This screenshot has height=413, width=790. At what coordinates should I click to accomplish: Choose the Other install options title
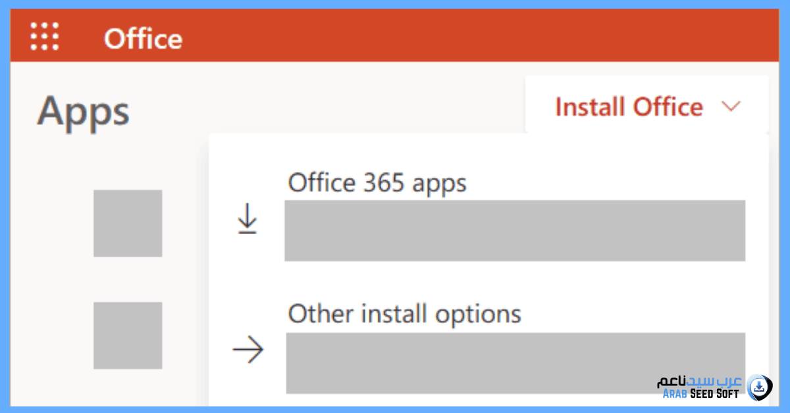click(x=404, y=314)
